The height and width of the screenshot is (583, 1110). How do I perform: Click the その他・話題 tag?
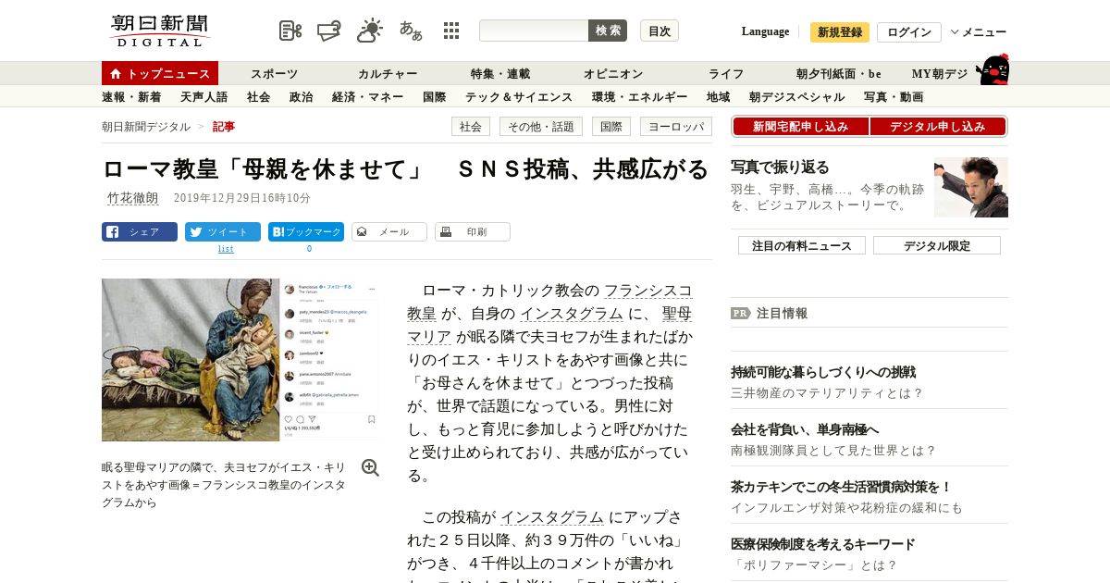click(x=541, y=127)
